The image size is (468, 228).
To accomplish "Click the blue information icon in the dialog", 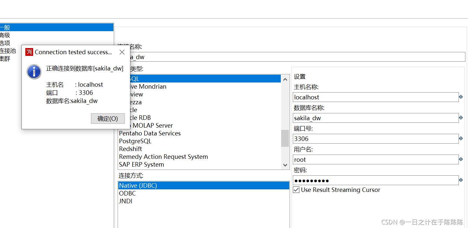I will pos(34,71).
